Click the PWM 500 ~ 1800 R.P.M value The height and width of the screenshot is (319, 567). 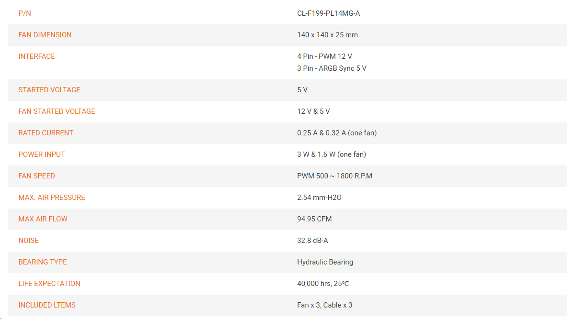pos(334,176)
